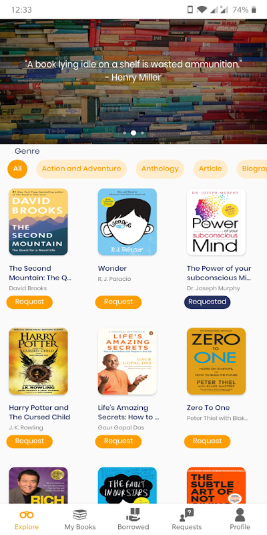Viewport: 267px width, 535px height.
Task: Select the All genre chip
Action: [x=17, y=169]
